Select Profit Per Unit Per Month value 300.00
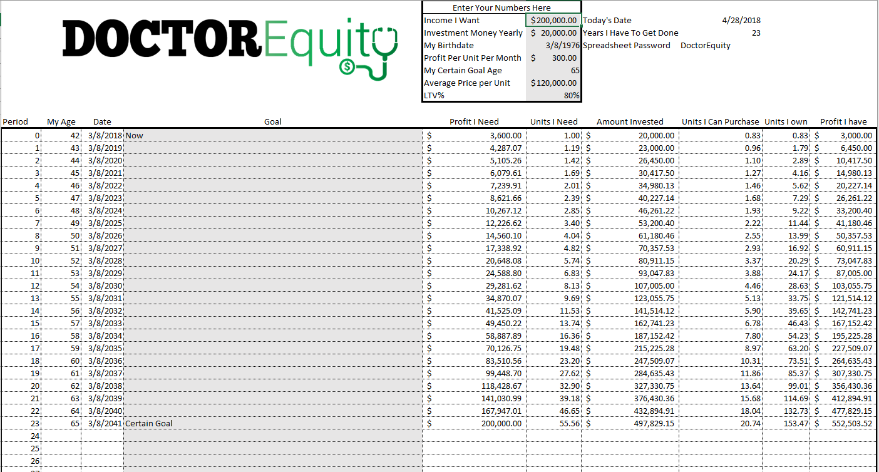The height and width of the screenshot is (472, 879). click(x=553, y=58)
